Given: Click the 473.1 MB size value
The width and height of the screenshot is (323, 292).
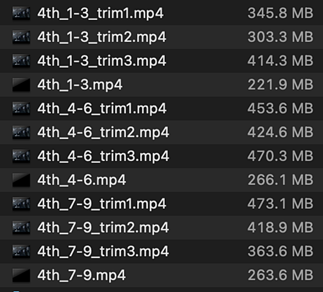Looking at the screenshot, I should [281, 203].
